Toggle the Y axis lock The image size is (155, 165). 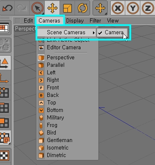coord(133,8)
